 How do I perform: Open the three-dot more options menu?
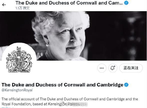click(x=102, y=68)
